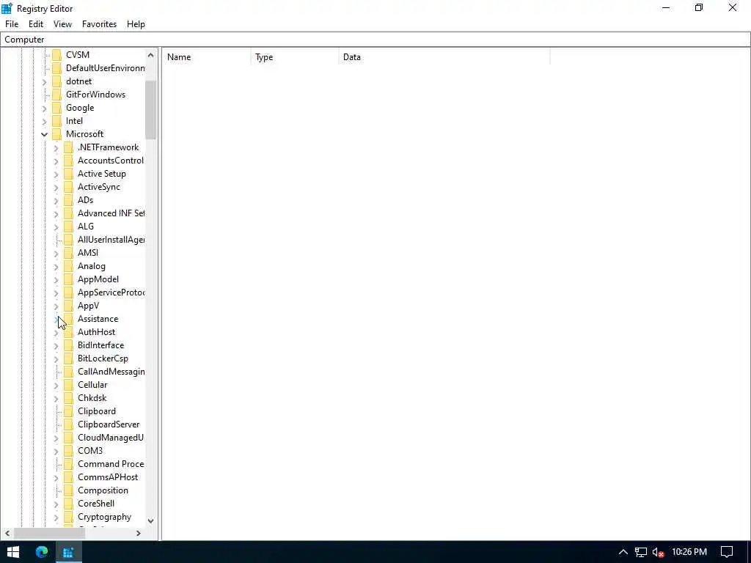Image resolution: width=751 pixels, height=563 pixels.
Task: Select the CallAndMessaging key
Action: click(x=111, y=372)
